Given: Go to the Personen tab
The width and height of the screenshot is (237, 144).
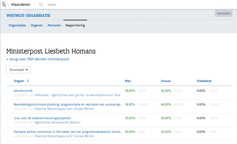Looking at the screenshot, I should (x=54, y=25).
